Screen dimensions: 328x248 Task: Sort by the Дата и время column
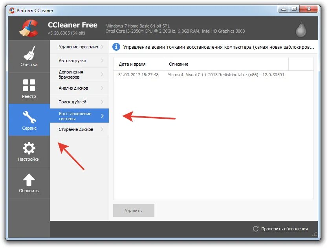tap(139, 64)
